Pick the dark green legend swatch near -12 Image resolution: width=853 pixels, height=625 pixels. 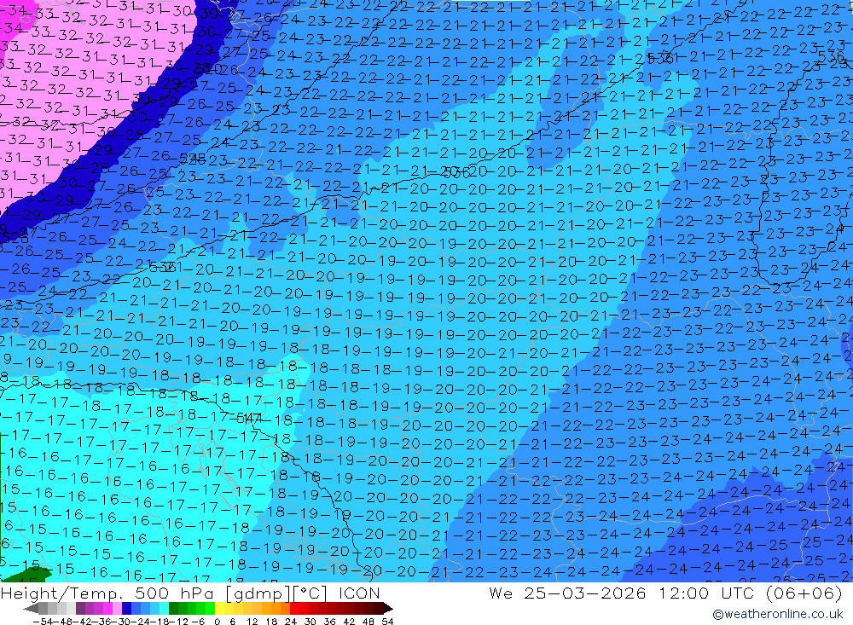[173, 608]
